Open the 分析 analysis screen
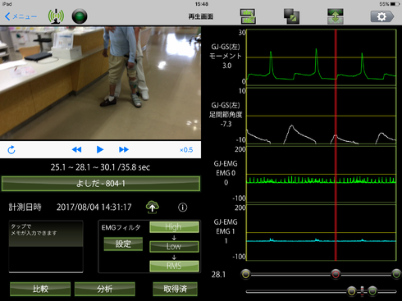This screenshot has width=402, height=301. point(105,289)
